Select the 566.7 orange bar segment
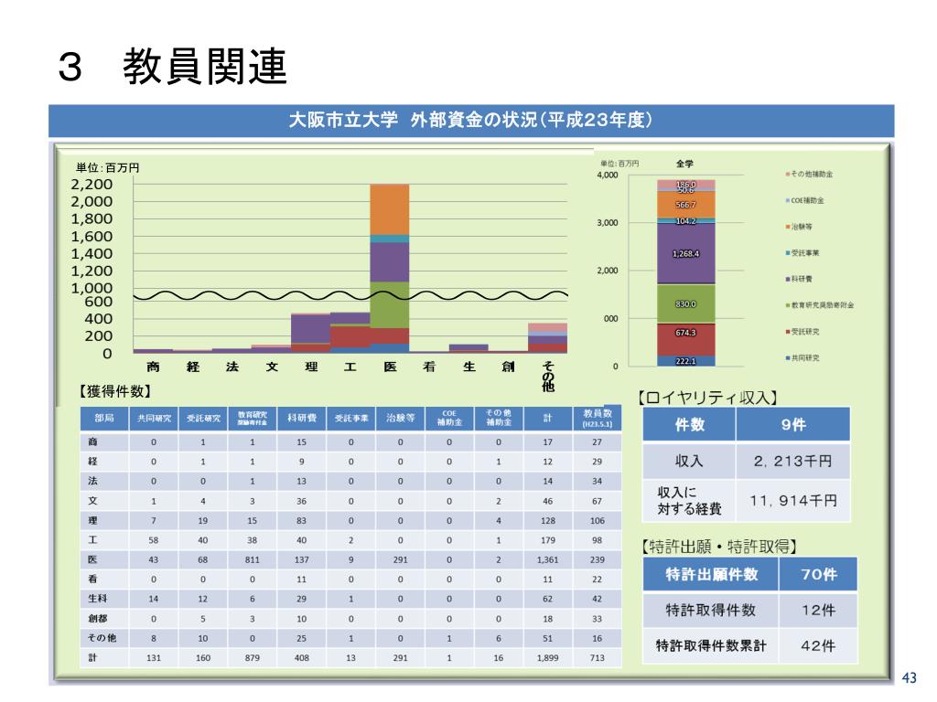Viewport: 937px width, 702px height. (686, 205)
